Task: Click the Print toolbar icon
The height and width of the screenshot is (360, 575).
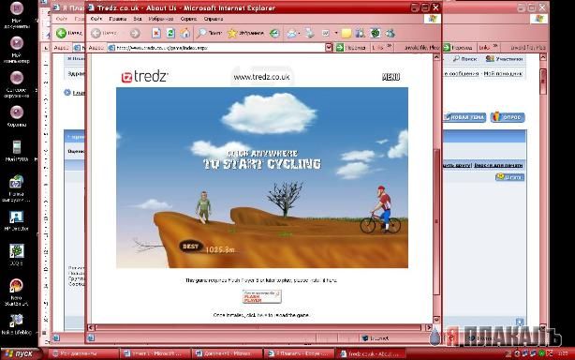Action: (x=310, y=34)
